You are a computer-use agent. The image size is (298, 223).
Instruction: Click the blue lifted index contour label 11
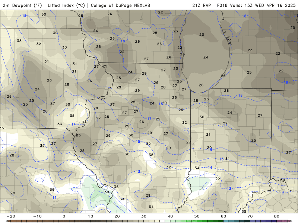pos(54,197)
